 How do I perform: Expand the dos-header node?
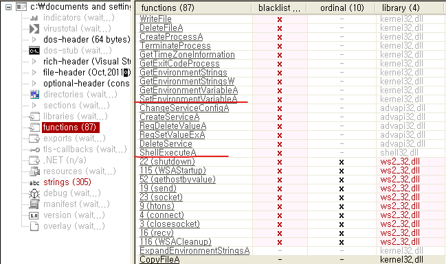click(34, 40)
